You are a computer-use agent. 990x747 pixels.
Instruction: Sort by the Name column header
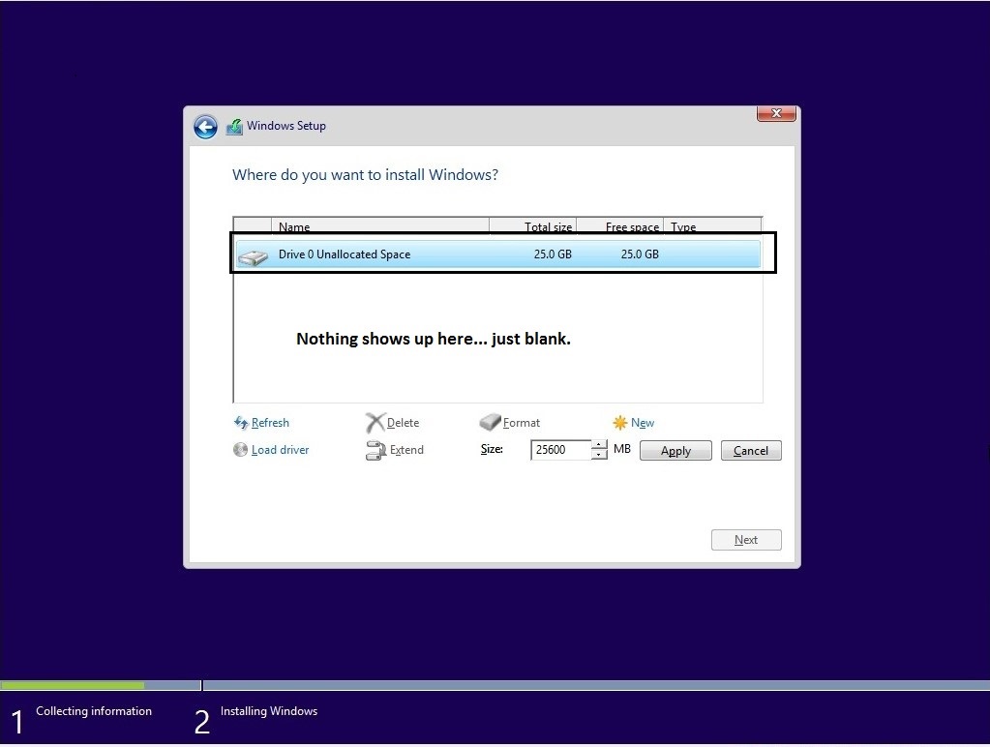click(380, 226)
